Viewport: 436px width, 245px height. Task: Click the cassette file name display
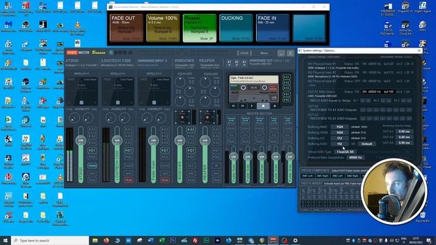tap(254, 79)
